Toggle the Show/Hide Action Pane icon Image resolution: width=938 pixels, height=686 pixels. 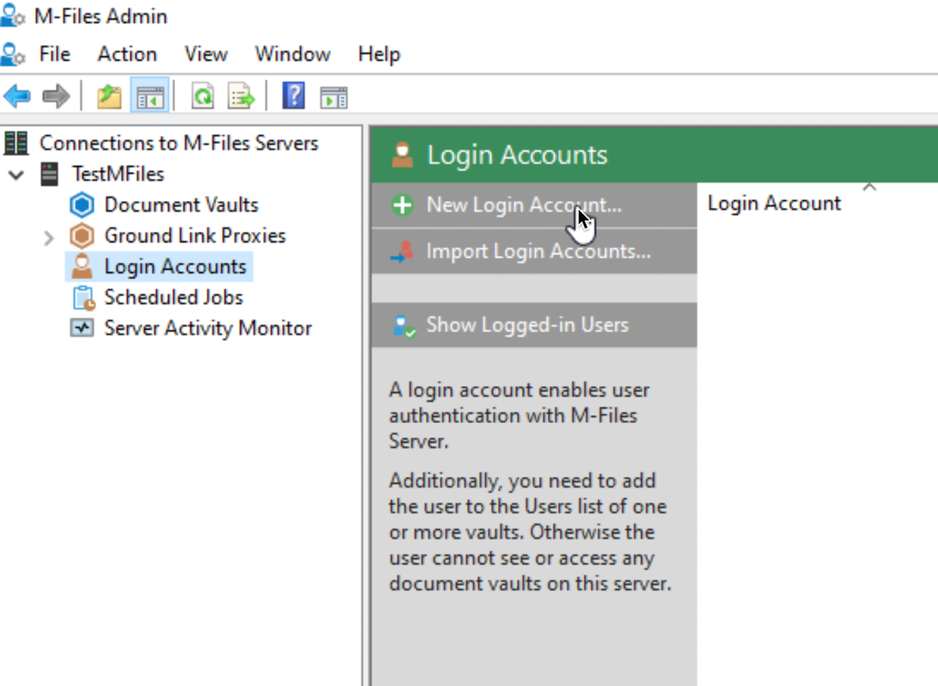coord(334,98)
